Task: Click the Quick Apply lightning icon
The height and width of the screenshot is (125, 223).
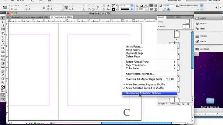Action: (x=216, y=7)
